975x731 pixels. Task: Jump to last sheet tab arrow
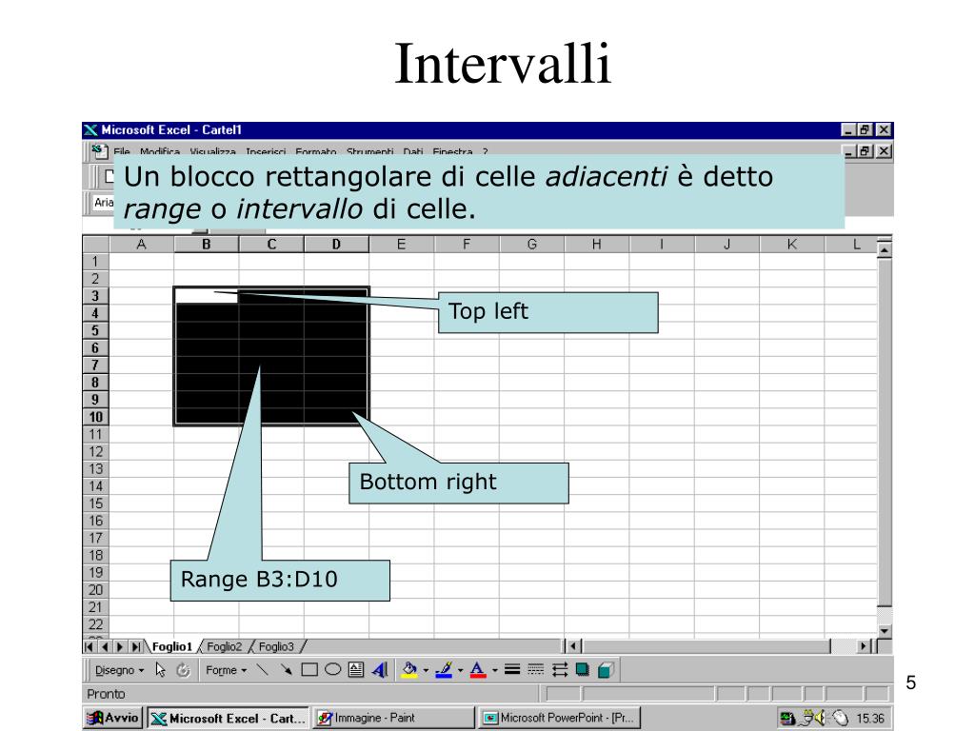point(135,646)
